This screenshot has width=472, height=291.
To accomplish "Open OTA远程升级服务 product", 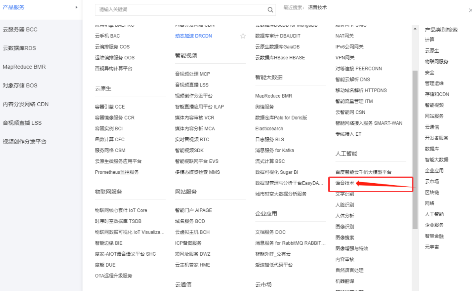I will [114, 276].
